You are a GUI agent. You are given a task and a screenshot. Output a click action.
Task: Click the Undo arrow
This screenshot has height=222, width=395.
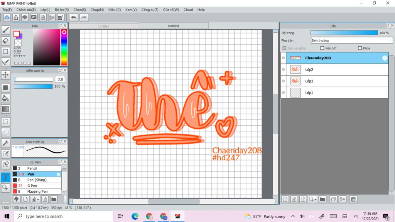coord(74,17)
